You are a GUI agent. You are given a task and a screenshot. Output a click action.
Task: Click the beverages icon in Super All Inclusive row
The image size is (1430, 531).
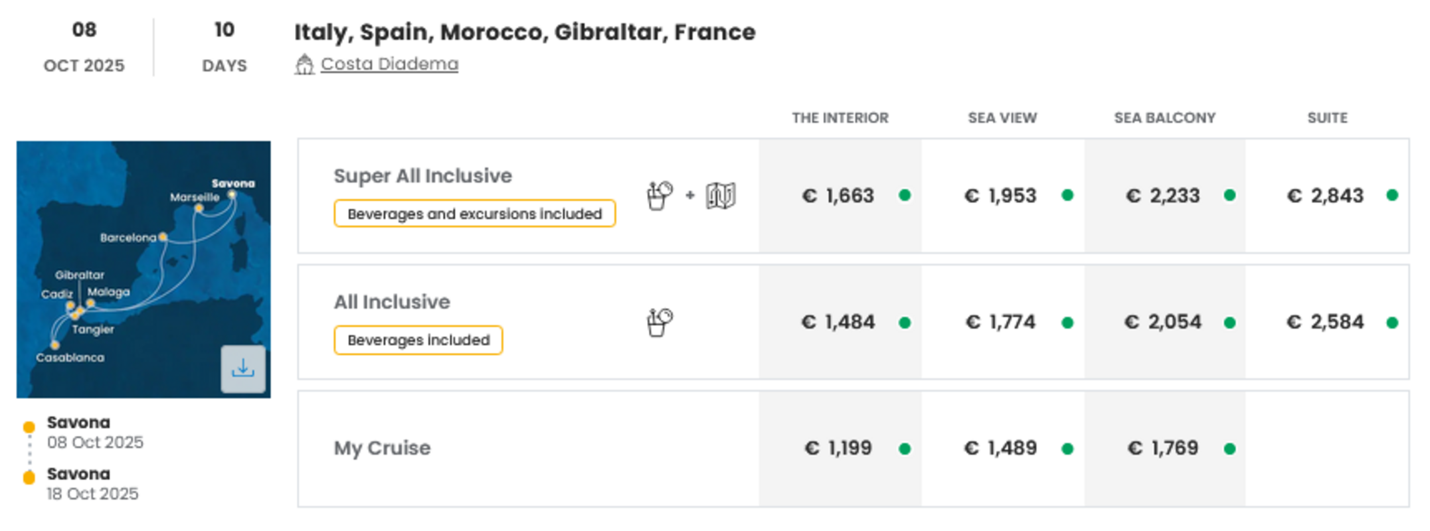tap(660, 196)
